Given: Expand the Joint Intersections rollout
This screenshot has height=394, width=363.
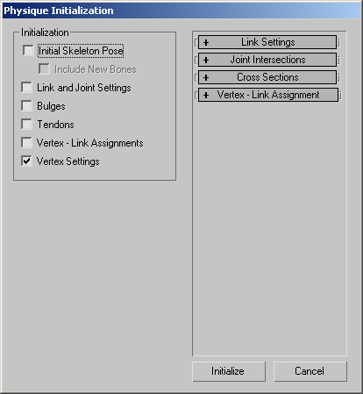Looking at the screenshot, I should (x=267, y=60).
